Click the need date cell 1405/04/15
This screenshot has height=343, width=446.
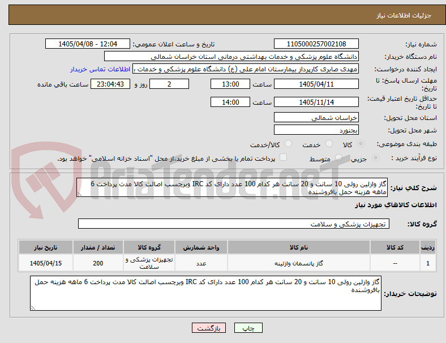point(46,263)
